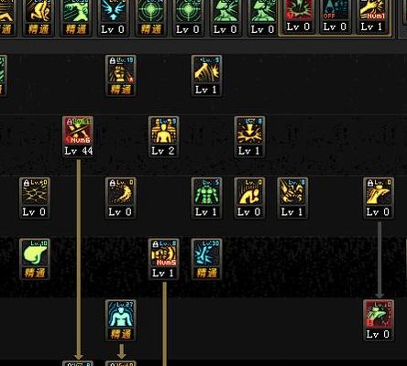Viewport: 407px width, 366px height.
Task: Click the yellow slashing hand Lv 1 skill
Action: click(x=206, y=75)
